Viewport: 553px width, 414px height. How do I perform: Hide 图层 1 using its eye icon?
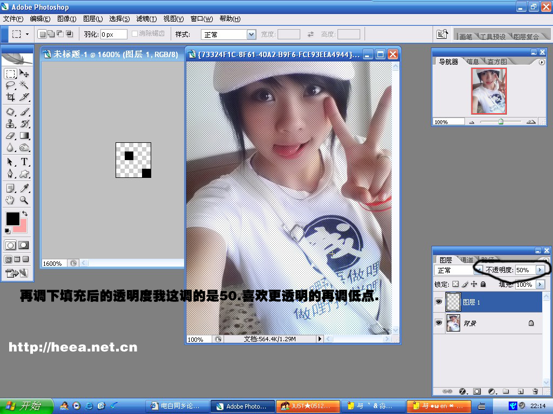[439, 302]
